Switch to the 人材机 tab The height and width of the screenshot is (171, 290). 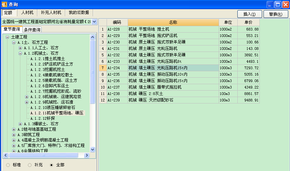point(28,13)
